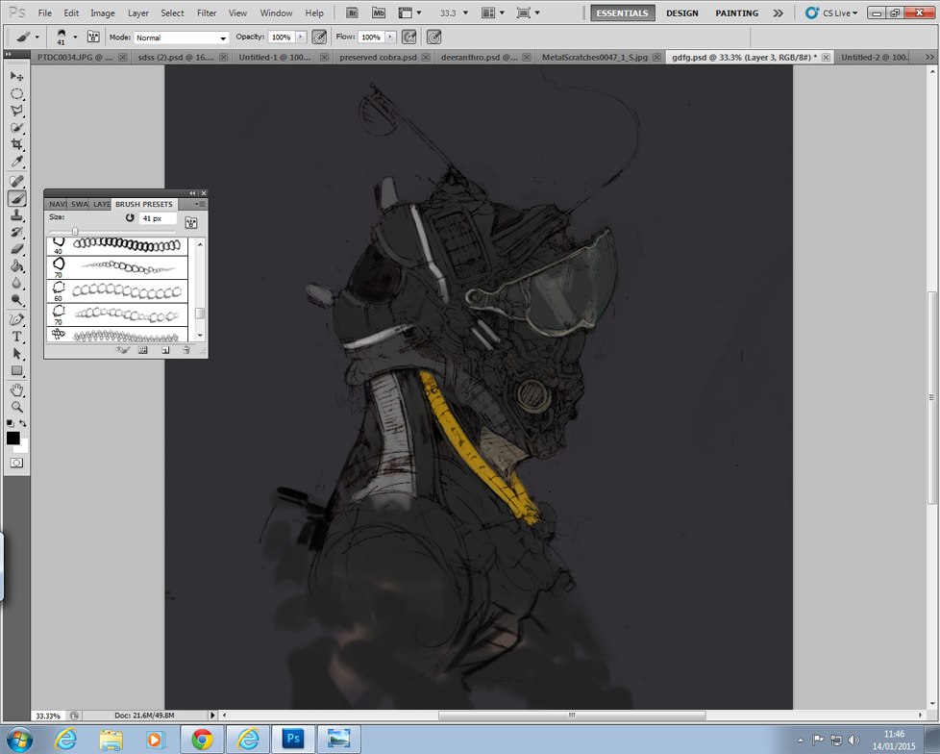Open the blending Mode dropdown
The image size is (940, 754).
point(181,38)
